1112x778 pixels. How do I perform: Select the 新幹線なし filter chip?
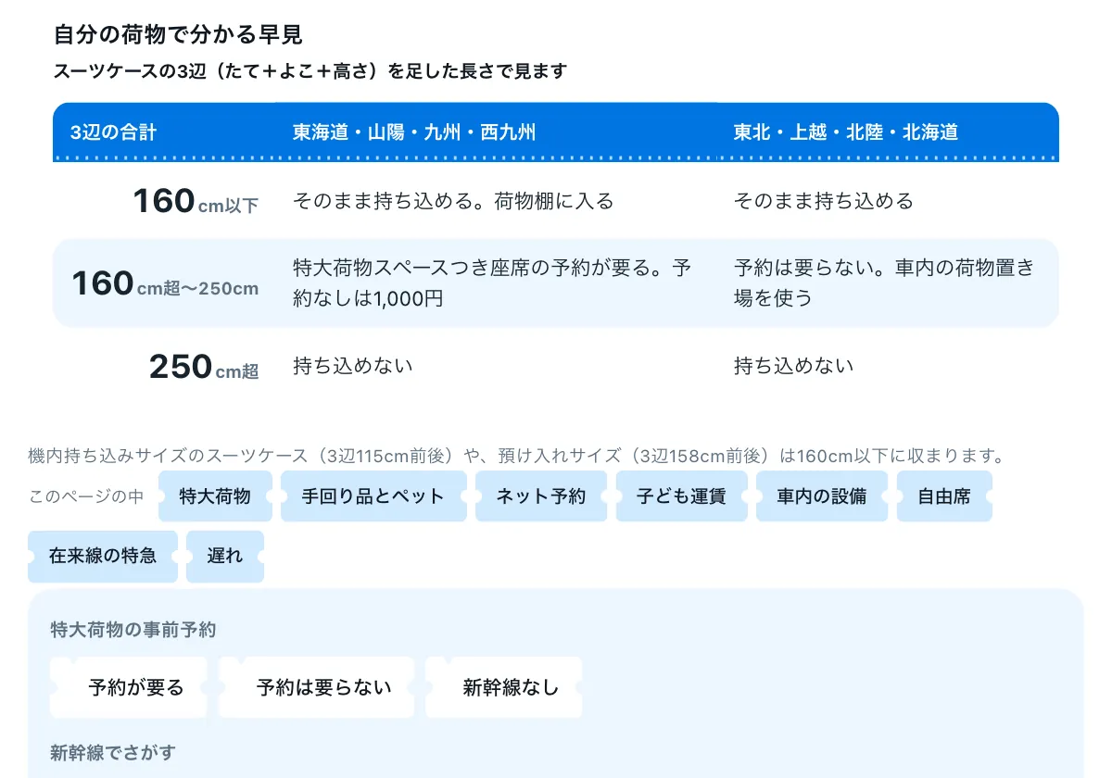click(504, 687)
